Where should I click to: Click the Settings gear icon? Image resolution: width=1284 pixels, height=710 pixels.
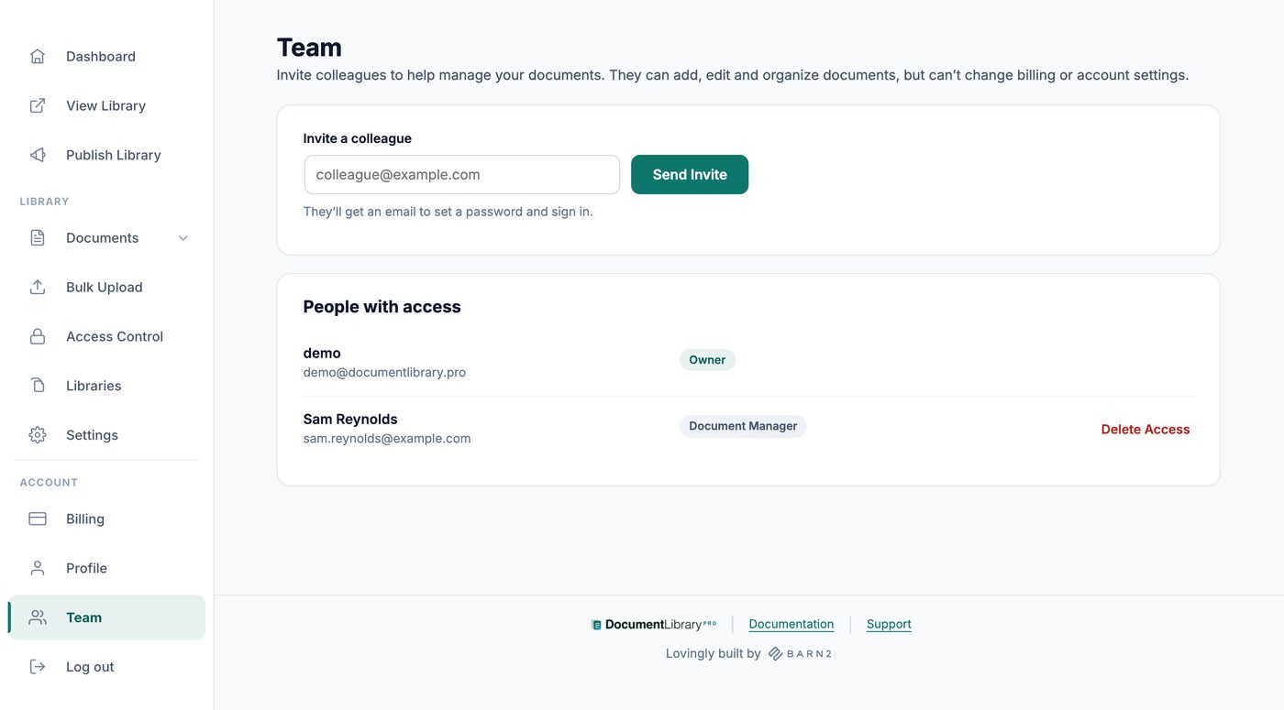[38, 436]
